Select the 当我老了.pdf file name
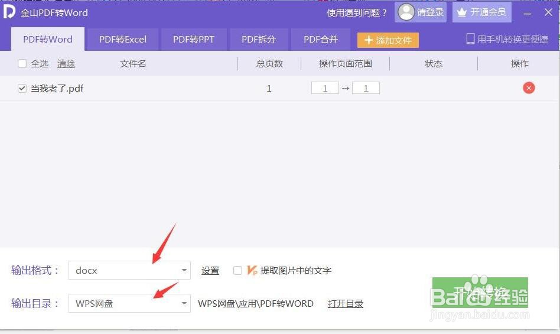 [x=57, y=88]
